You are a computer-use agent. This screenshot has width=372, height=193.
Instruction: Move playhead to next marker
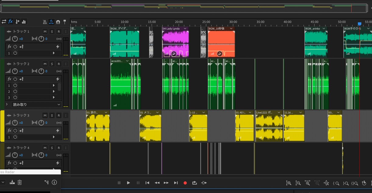point(176,183)
